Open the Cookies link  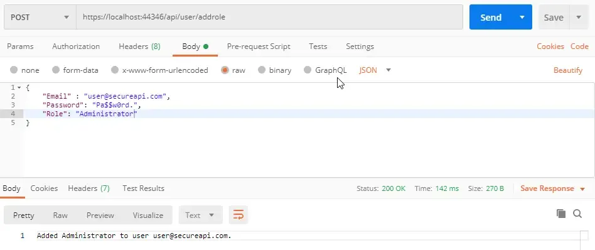[x=550, y=46]
